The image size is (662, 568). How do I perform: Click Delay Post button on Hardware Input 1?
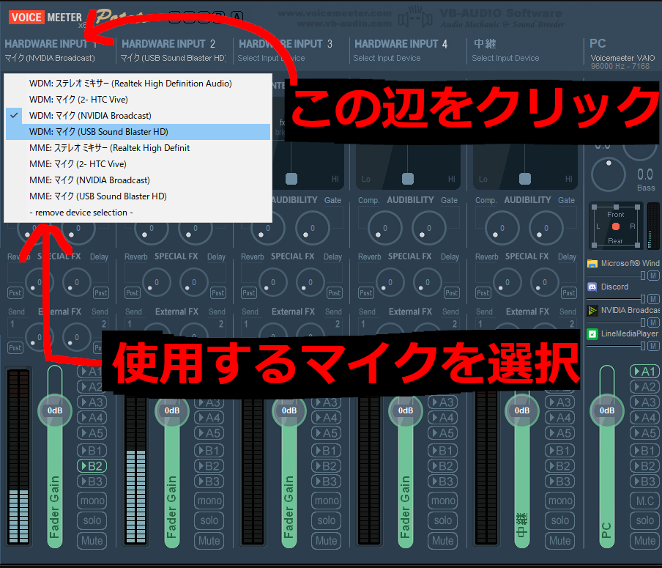(x=100, y=293)
